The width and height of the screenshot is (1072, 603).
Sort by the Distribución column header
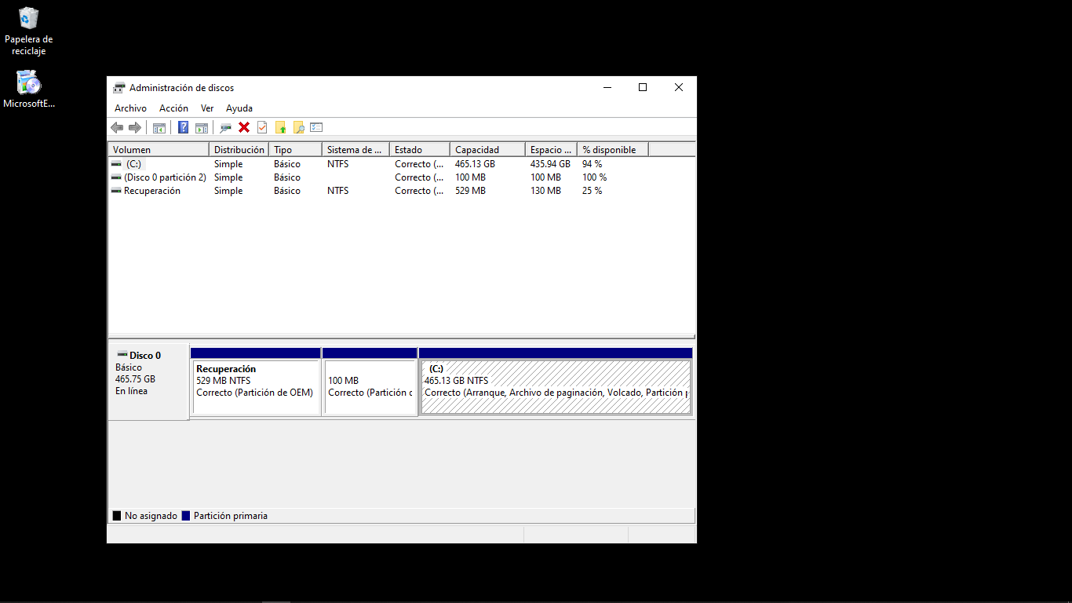[x=239, y=149]
